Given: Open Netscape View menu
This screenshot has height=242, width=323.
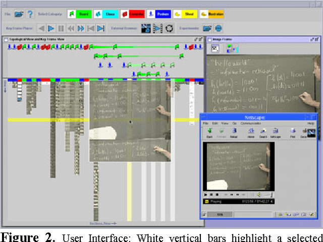Looking at the screenshot, I should (225, 123).
